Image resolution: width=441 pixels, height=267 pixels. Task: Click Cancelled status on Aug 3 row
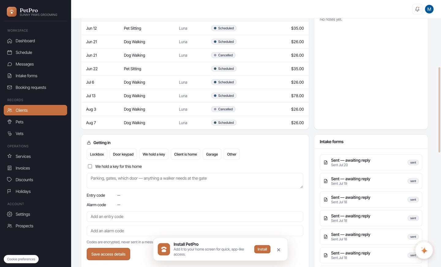223,109
